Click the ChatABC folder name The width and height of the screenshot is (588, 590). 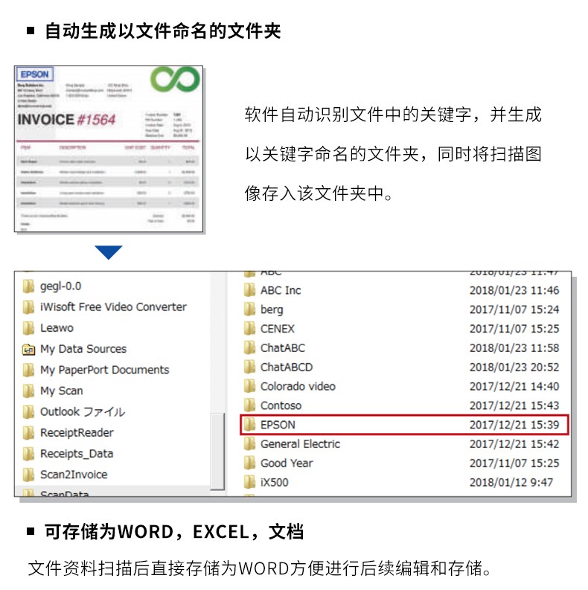(x=283, y=348)
